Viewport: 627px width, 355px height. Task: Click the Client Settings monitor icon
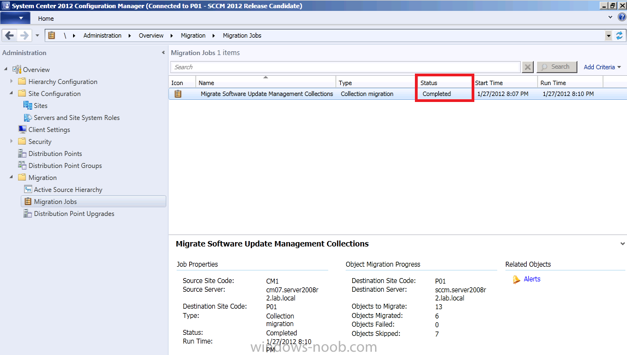pyautogui.click(x=22, y=129)
